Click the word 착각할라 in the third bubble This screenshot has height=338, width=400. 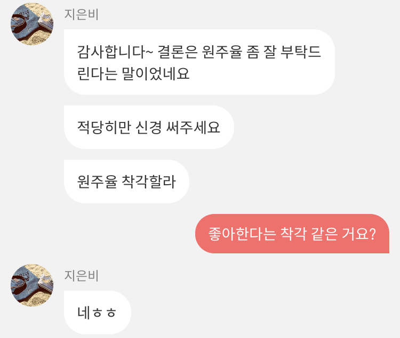(x=149, y=182)
